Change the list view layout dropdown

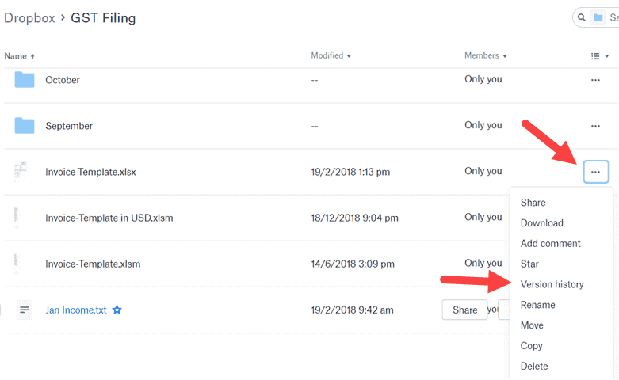pyautogui.click(x=599, y=56)
